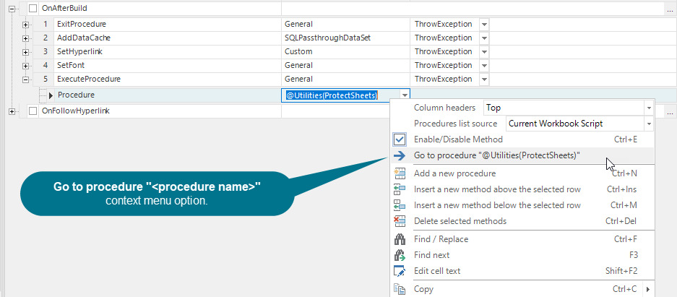Collapse the OnAfterBuild tree node
The image size is (677, 297).
tap(12, 8)
